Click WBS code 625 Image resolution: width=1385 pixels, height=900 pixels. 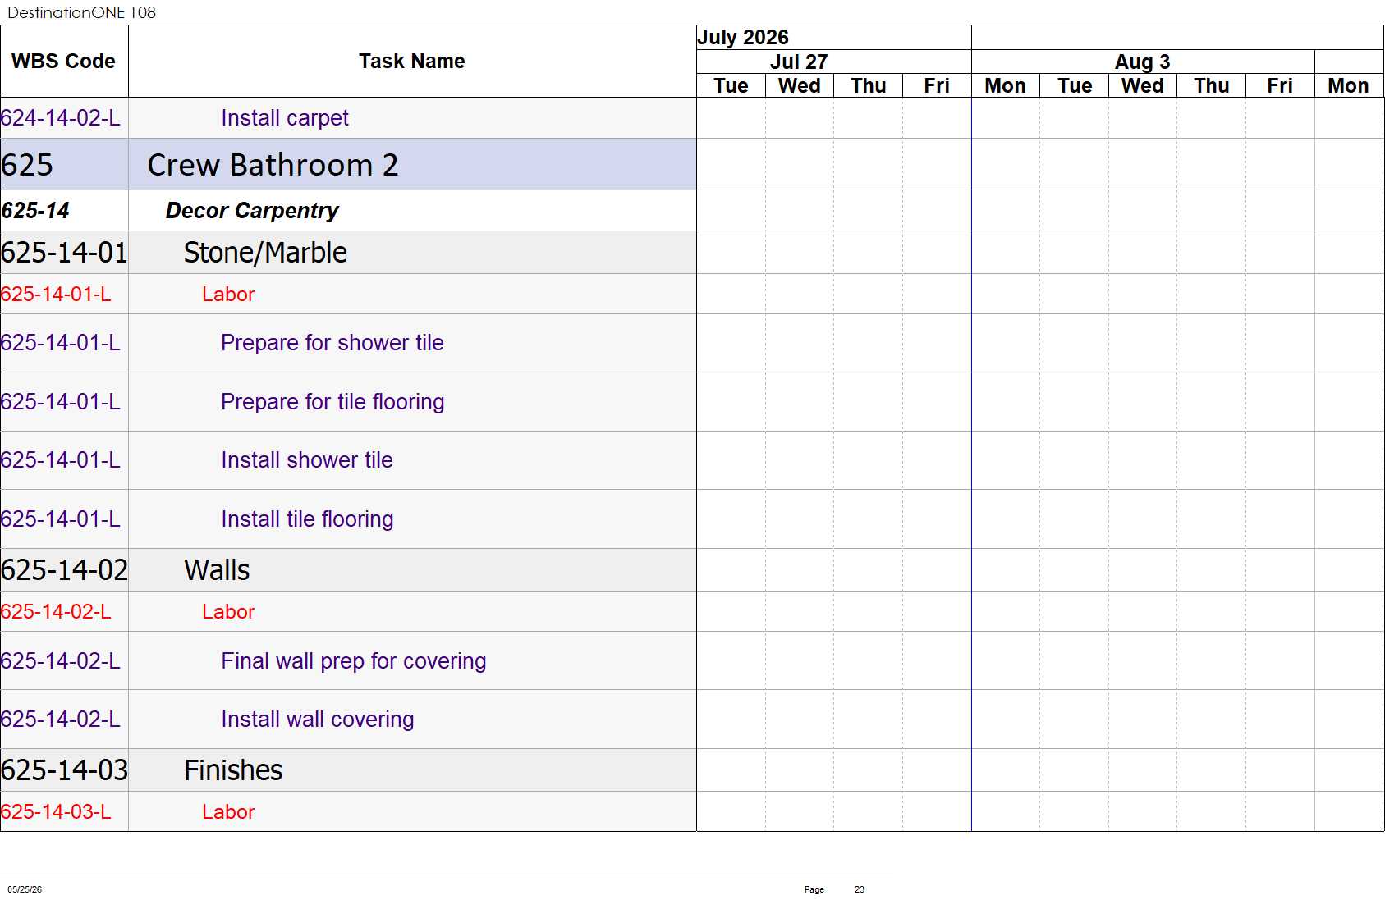(27, 165)
